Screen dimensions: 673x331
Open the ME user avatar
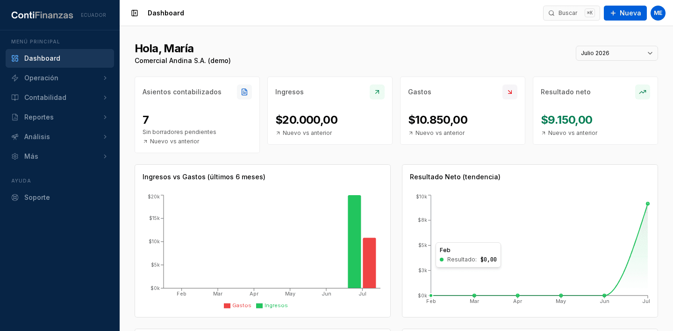658,13
